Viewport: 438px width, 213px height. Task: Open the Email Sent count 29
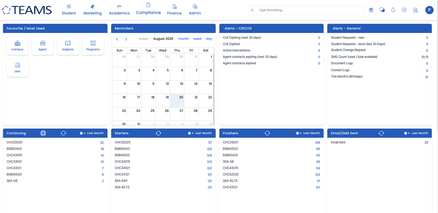[426, 143]
